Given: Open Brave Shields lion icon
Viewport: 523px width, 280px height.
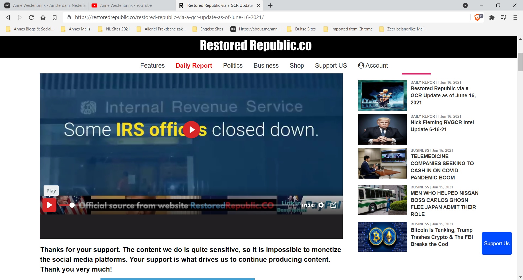Looking at the screenshot, I should point(477,17).
